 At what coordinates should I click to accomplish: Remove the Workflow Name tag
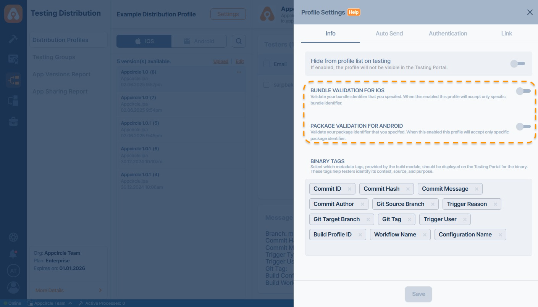click(425, 235)
